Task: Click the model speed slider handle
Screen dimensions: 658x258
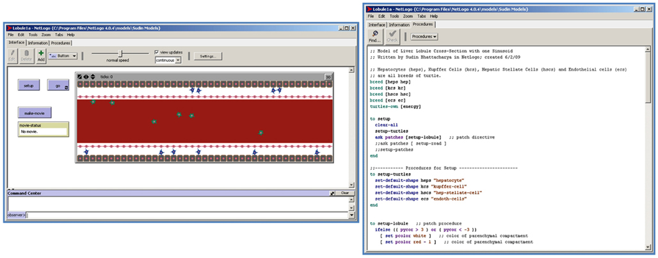Action: point(120,53)
